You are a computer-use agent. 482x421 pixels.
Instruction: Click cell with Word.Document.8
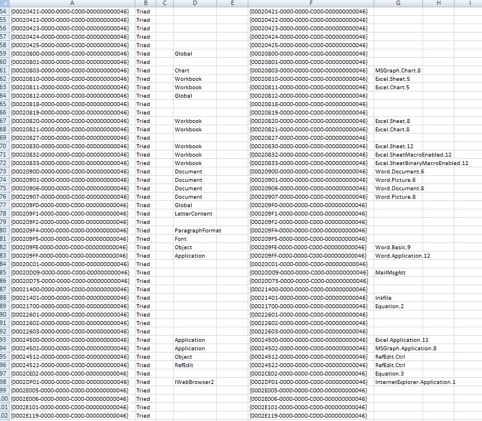[x=399, y=189]
